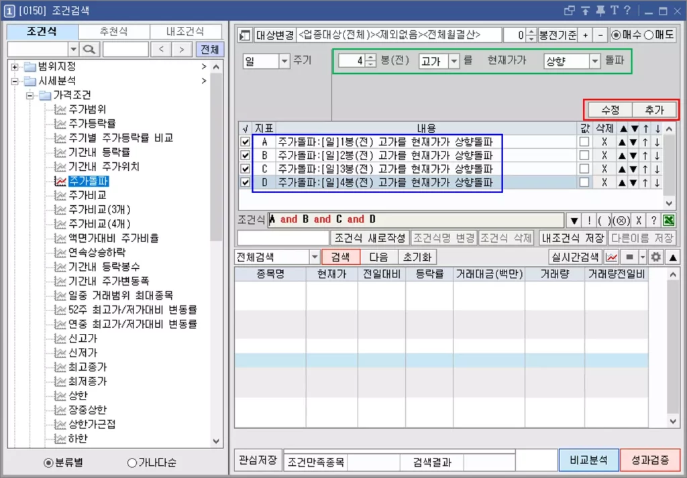The width and height of the screenshot is (687, 478).
Task: Click the 내조건식 저장 button
Action: coord(572,238)
